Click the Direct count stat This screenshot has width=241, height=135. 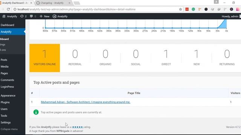coord(166,58)
